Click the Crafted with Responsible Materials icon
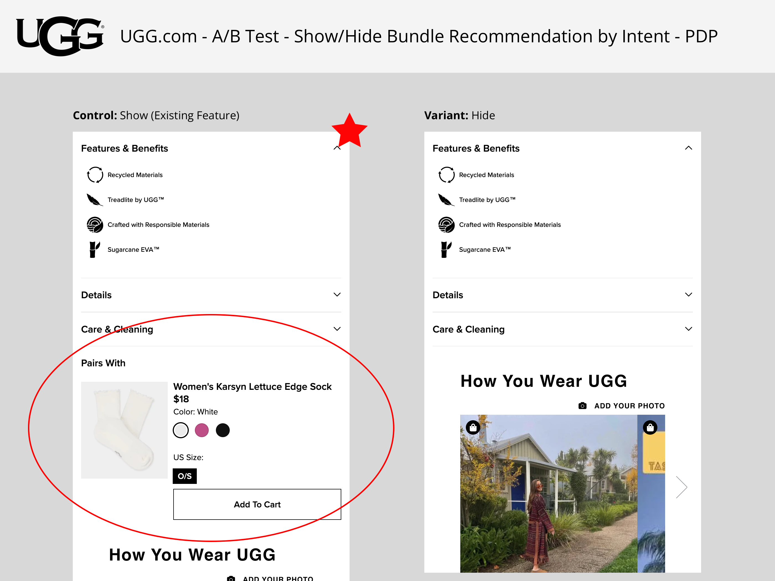This screenshot has height=581, width=775. pos(94,224)
